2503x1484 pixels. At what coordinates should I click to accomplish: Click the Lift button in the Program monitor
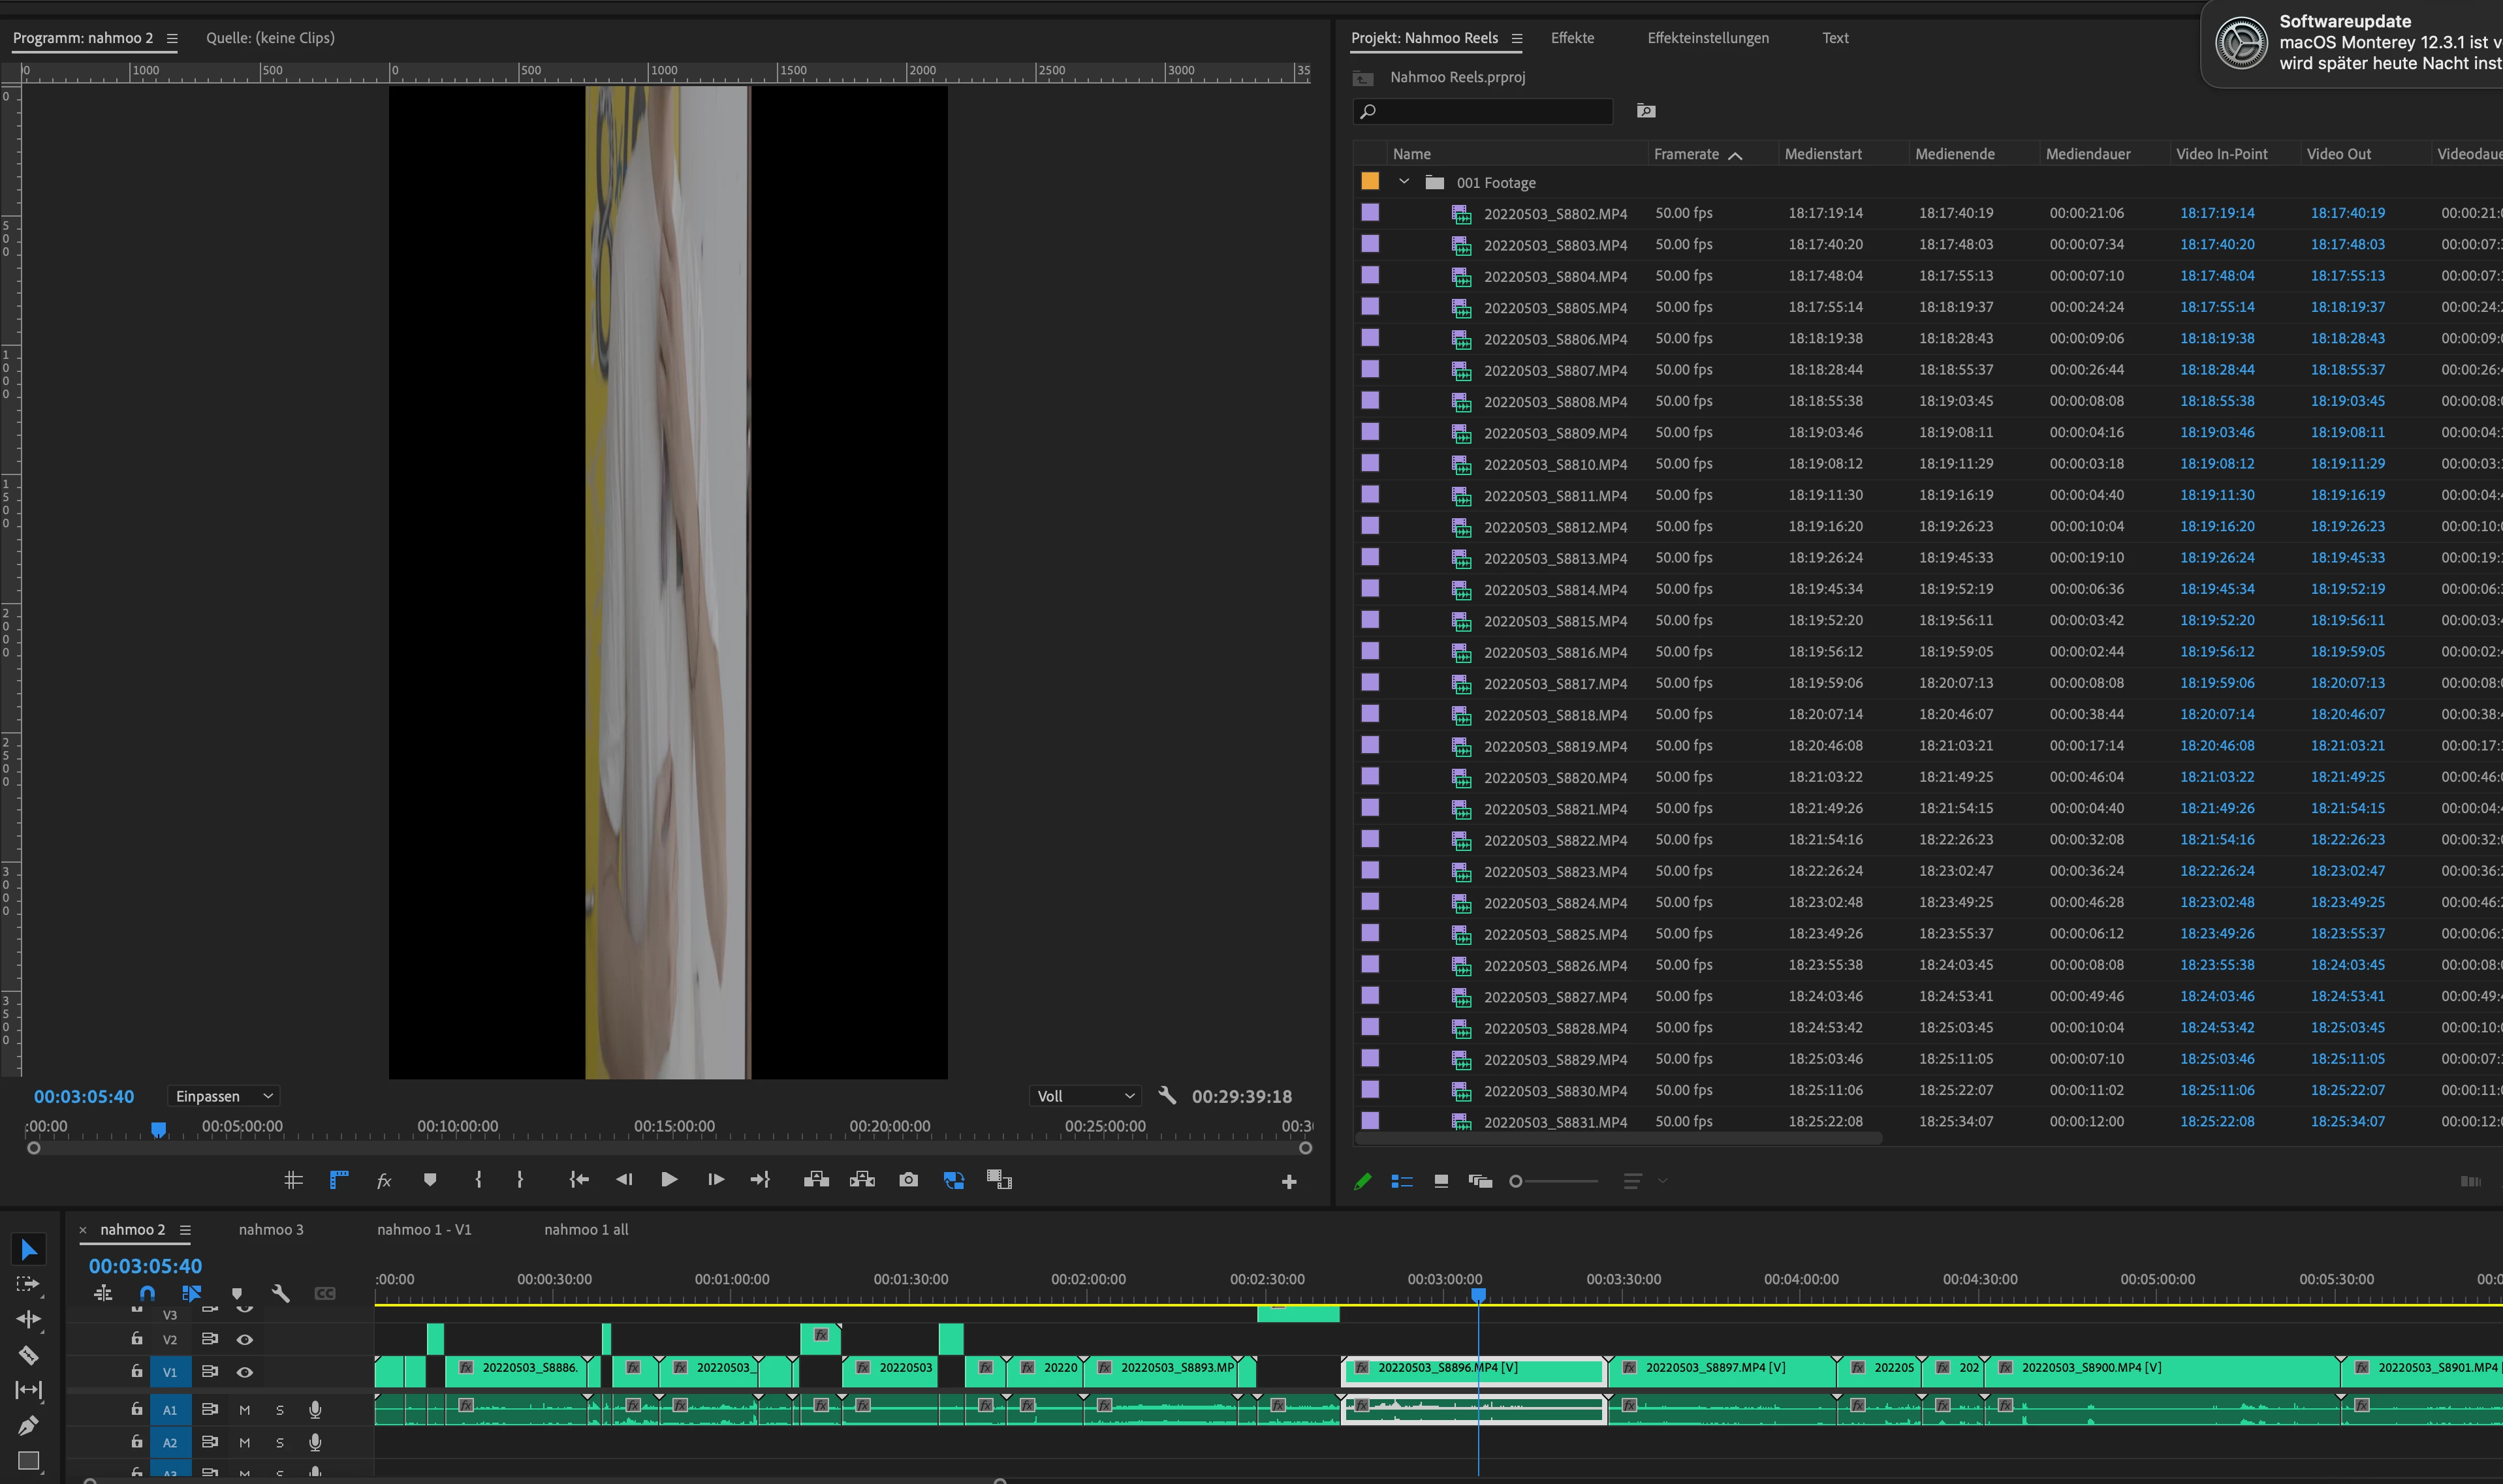(x=816, y=1180)
